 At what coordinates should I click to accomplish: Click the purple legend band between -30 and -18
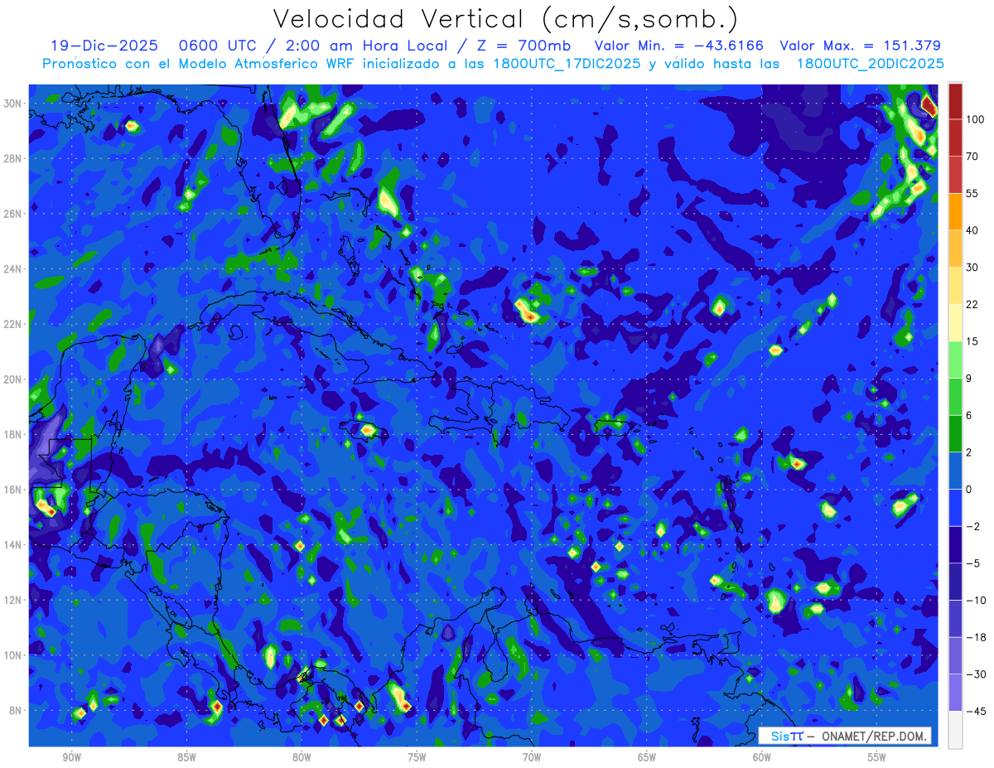(x=955, y=655)
